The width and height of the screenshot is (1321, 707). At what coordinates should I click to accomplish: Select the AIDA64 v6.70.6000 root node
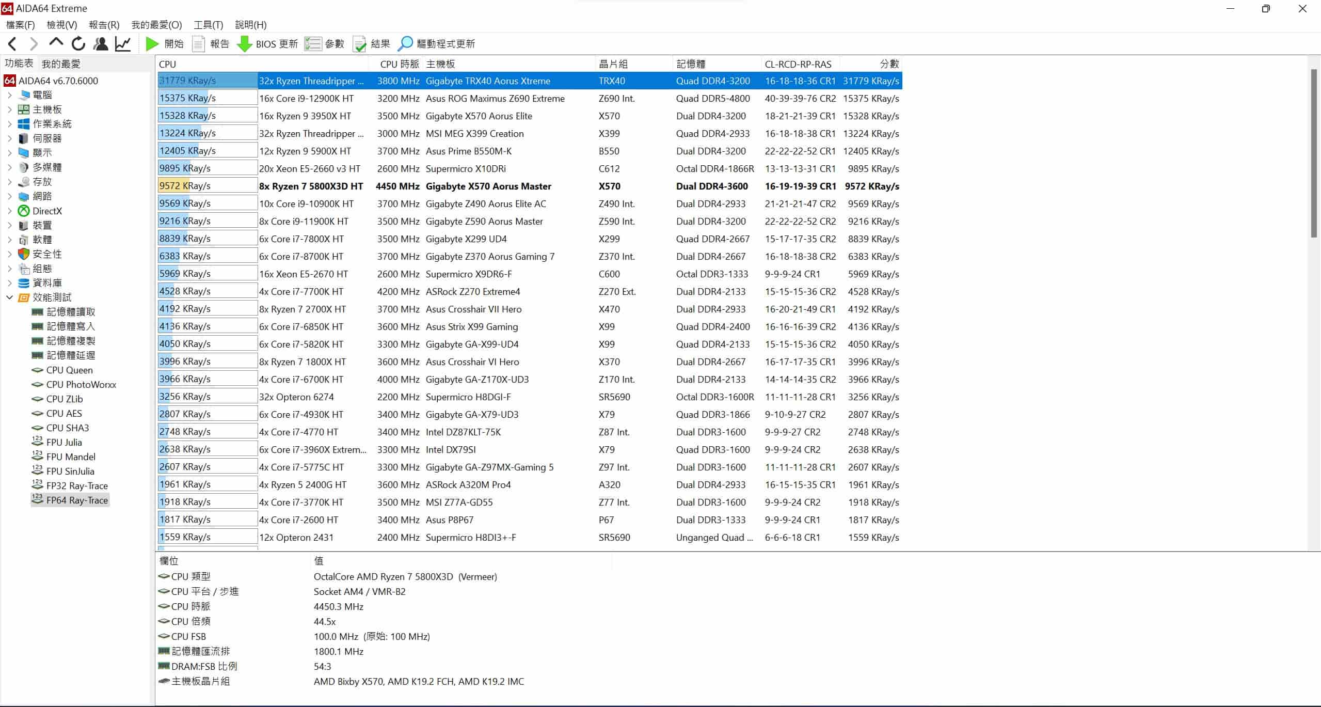pos(51,81)
